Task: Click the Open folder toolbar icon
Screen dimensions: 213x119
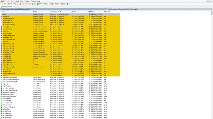Action: click(x=5, y=4)
